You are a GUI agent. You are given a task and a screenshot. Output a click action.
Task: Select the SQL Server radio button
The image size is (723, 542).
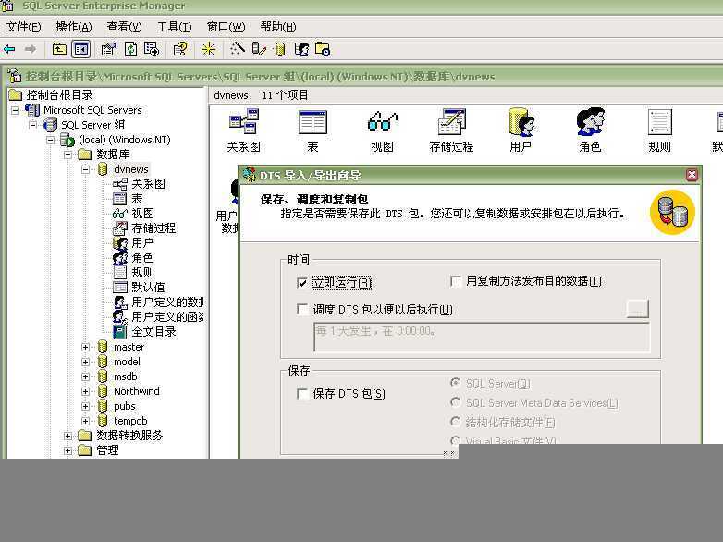click(455, 382)
